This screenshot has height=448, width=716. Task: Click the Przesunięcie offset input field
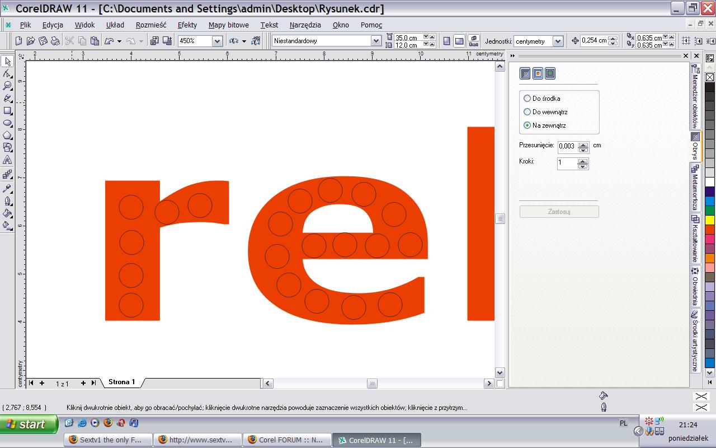click(x=567, y=146)
